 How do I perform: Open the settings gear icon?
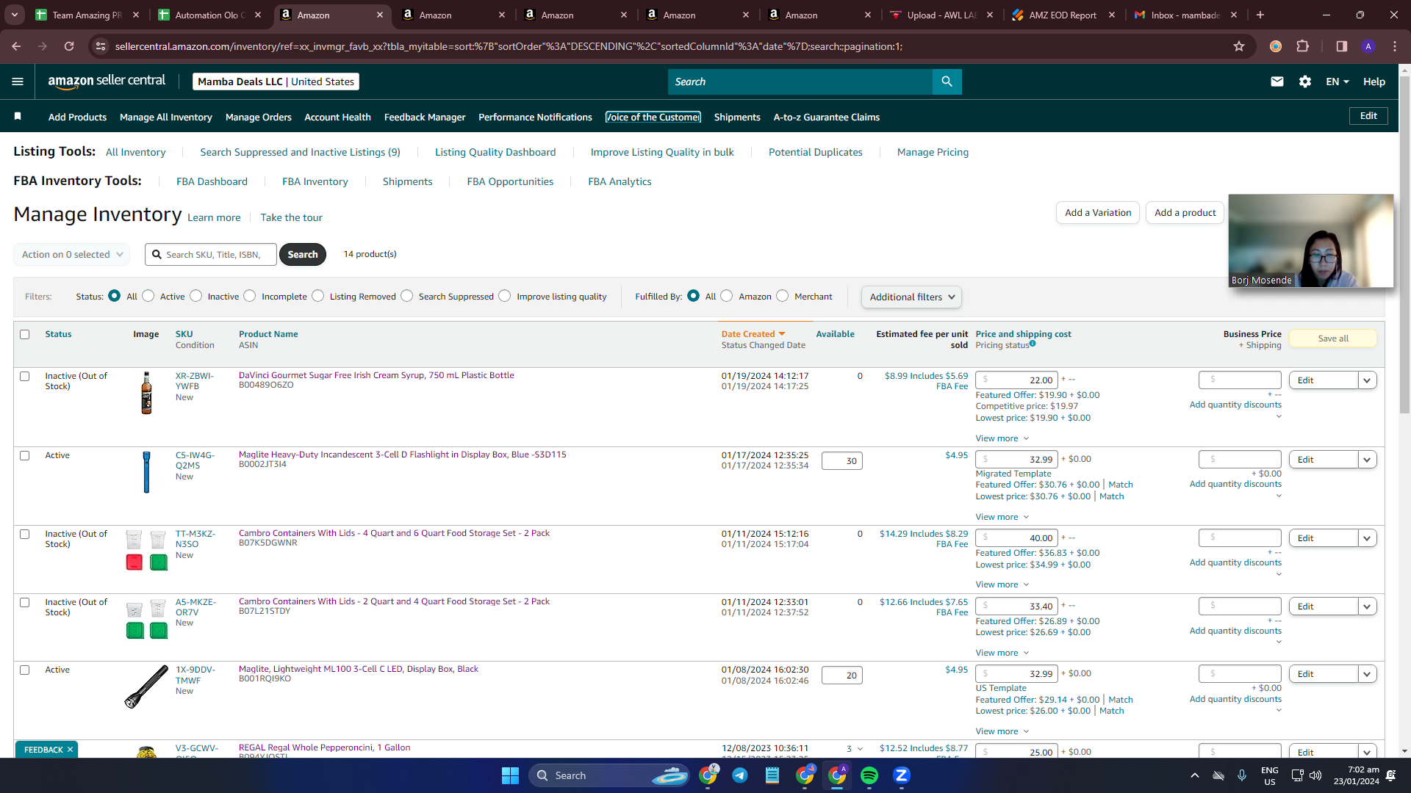1305,82
